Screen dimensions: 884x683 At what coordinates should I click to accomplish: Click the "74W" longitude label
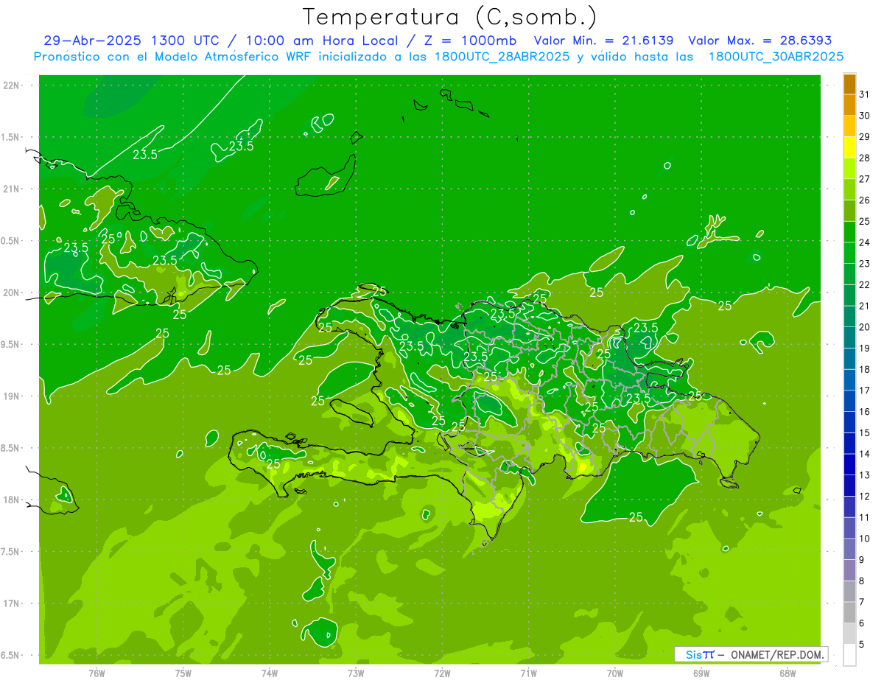pyautogui.click(x=270, y=673)
